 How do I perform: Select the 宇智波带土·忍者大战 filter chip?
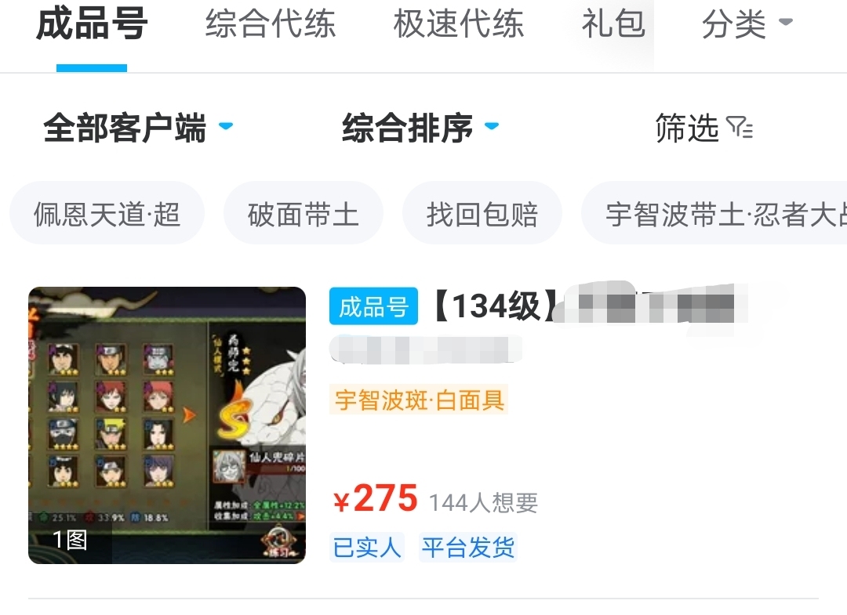(714, 214)
